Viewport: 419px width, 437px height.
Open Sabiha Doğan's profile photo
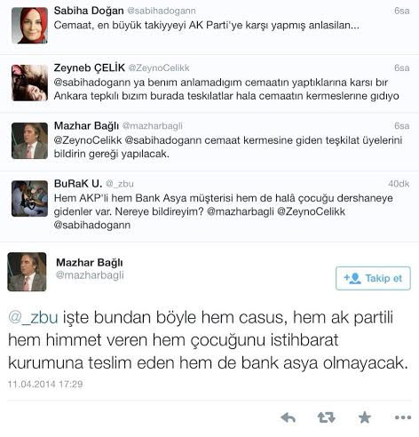(29, 26)
